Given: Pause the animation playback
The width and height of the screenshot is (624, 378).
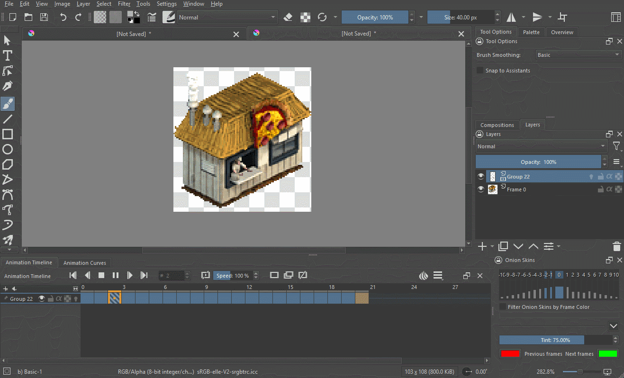Looking at the screenshot, I should pos(116,275).
